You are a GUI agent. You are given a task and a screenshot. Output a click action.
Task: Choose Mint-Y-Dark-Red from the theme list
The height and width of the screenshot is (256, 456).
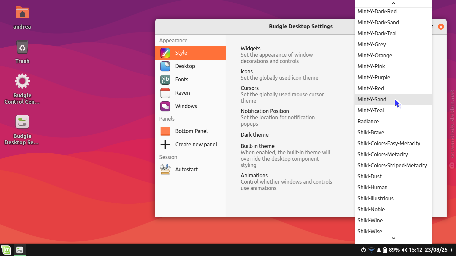click(394, 11)
